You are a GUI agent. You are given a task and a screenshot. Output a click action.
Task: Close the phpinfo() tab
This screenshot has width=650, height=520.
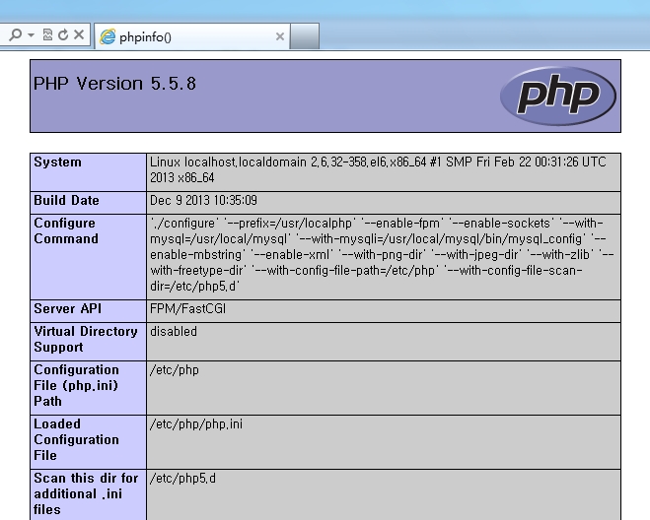coord(280,36)
